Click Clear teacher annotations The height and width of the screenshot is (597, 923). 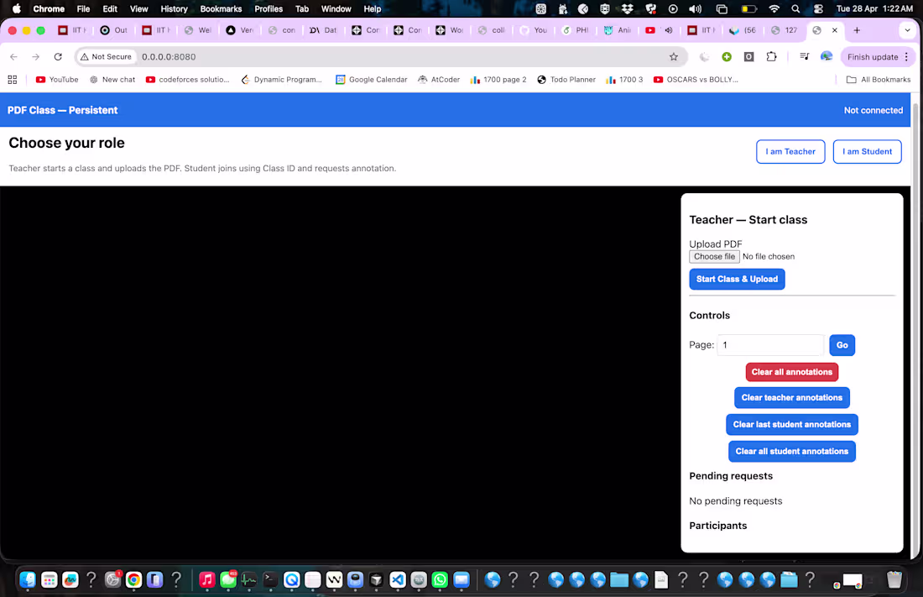(792, 397)
